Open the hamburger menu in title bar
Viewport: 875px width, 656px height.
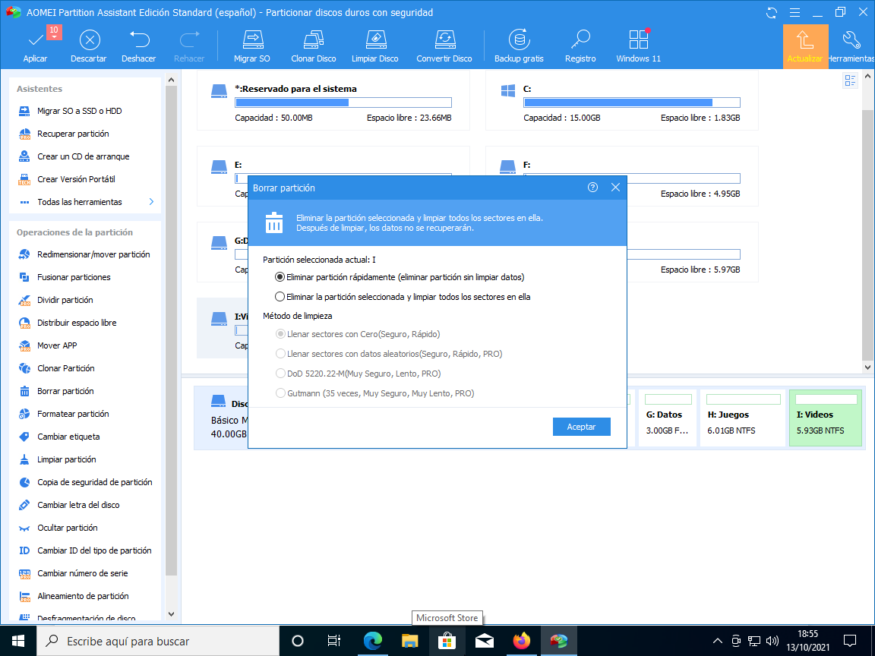[x=795, y=12]
